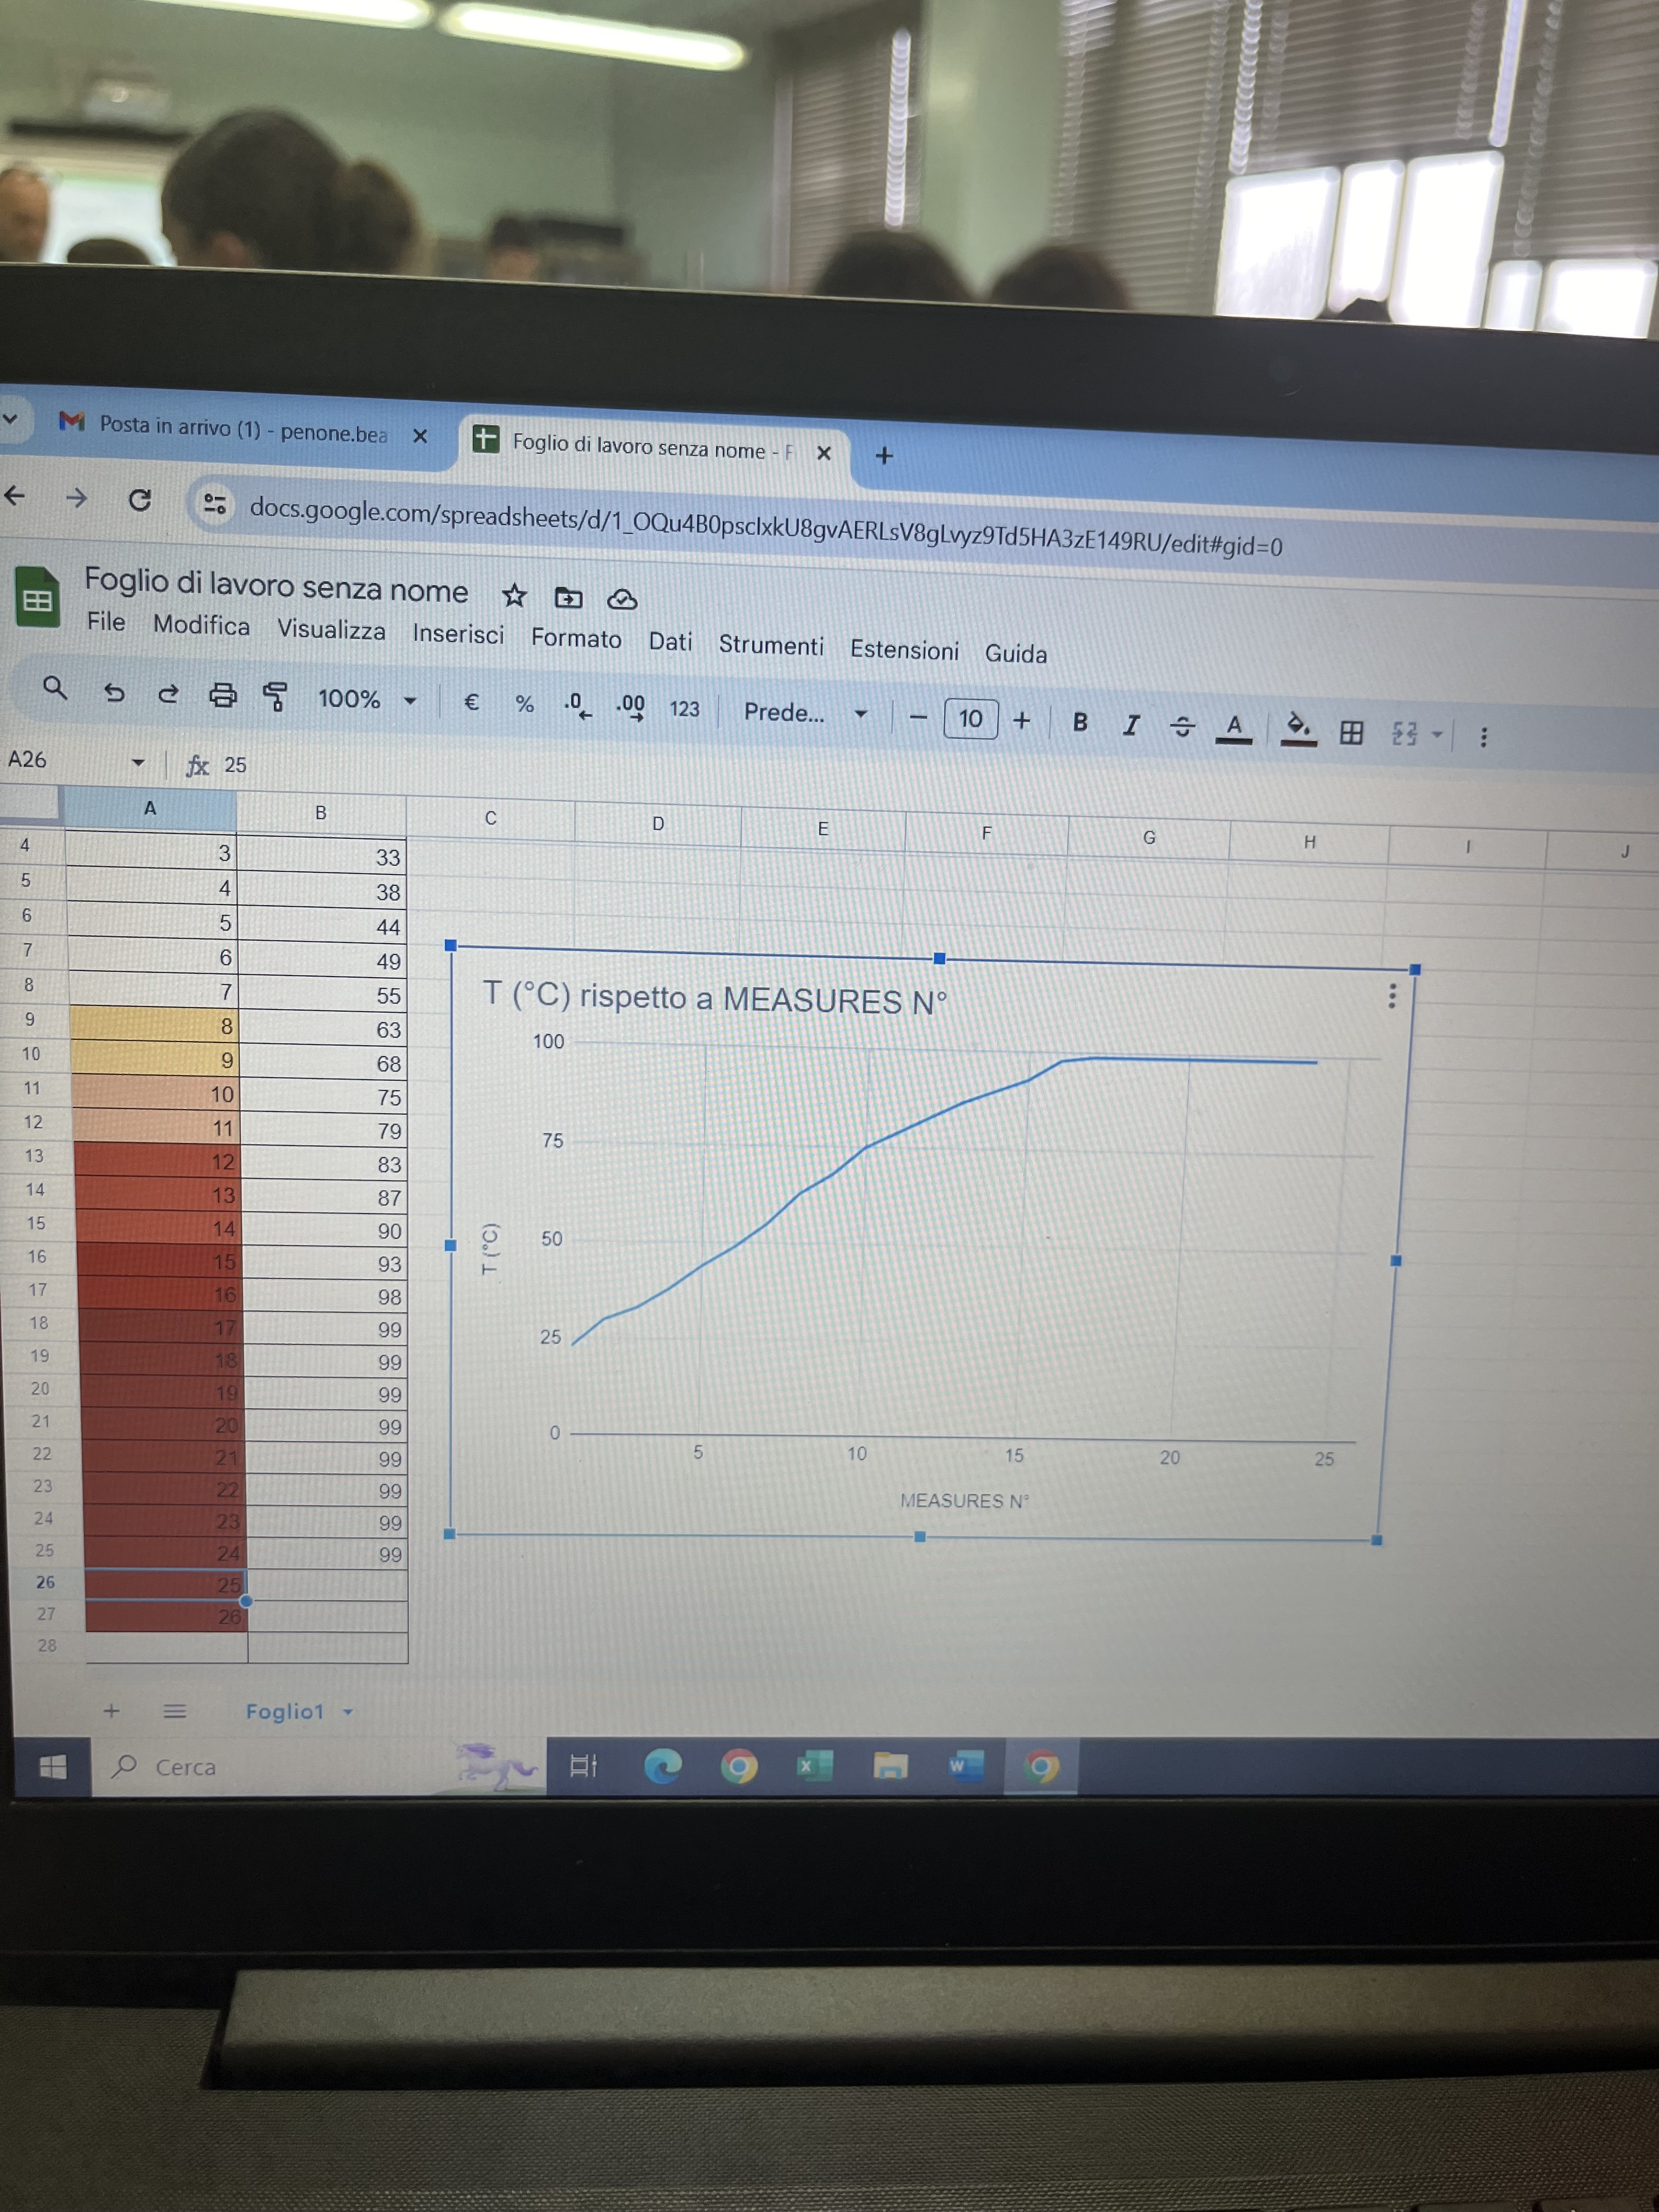
Task: Open the Dati menu
Action: tap(670, 642)
